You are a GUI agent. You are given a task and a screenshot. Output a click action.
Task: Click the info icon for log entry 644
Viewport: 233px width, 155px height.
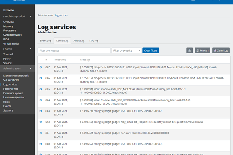click(40, 100)
